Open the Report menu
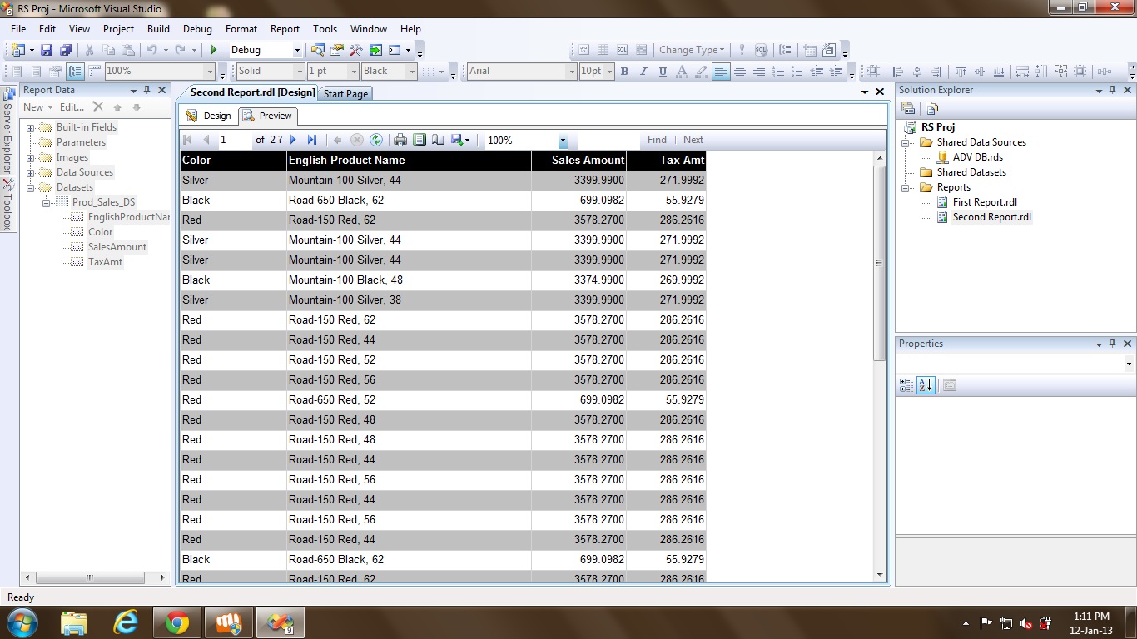This screenshot has width=1137, height=639. click(x=285, y=29)
